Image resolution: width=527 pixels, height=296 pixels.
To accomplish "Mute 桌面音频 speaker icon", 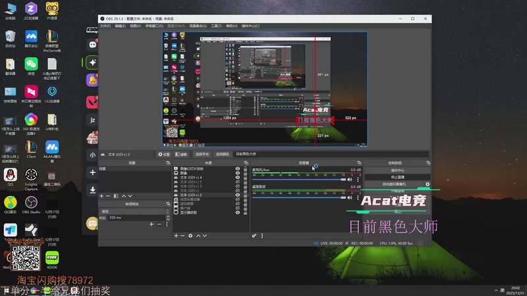I will (350, 197).
